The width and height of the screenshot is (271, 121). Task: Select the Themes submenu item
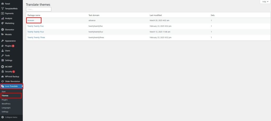point(5,96)
